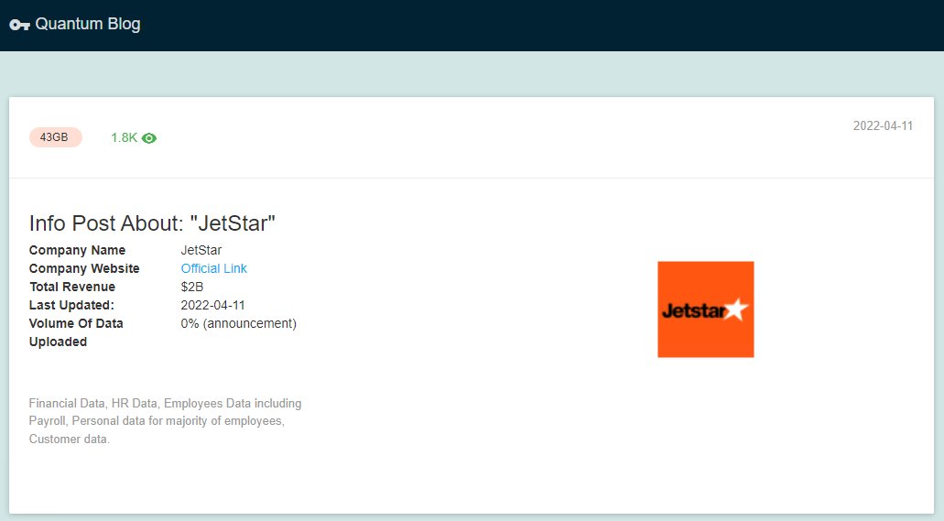Click the green eye views icon
This screenshot has height=521, width=944.
pyautogui.click(x=149, y=138)
